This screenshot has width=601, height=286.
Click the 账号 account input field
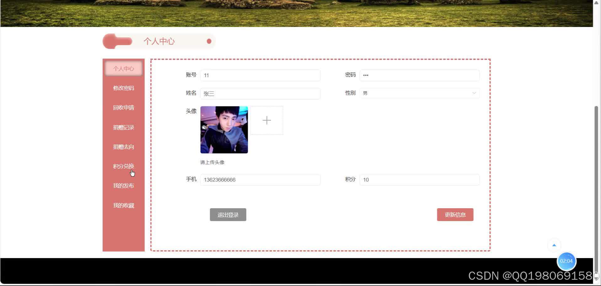260,75
